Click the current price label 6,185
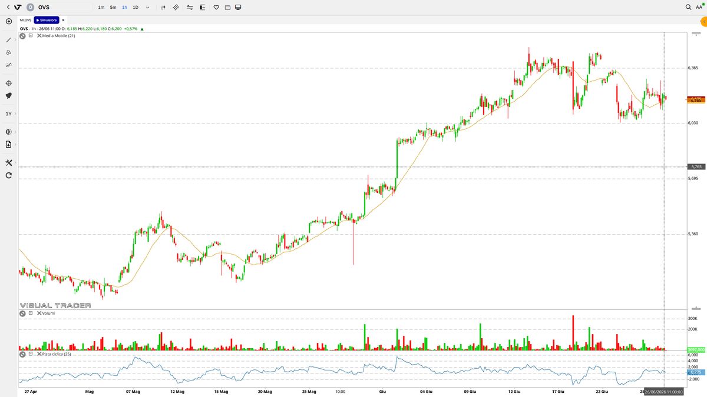Image resolution: width=707 pixels, height=397 pixels. [x=696, y=101]
